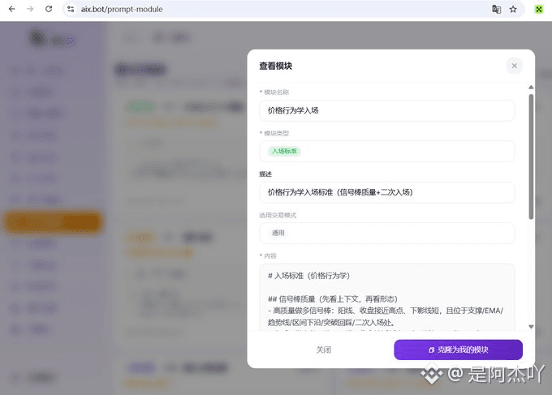Open the 模块类型 selection box
Screen dimensions: 552x395
point(387,151)
